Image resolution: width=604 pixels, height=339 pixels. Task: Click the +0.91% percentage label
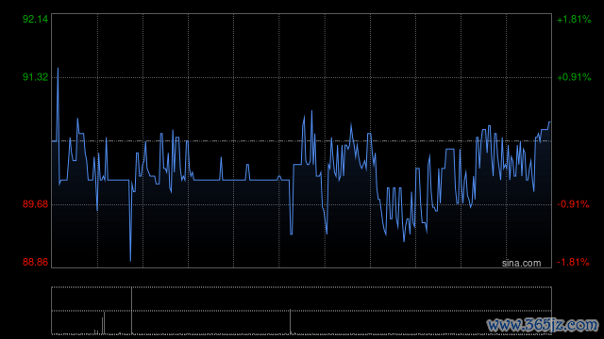(574, 77)
